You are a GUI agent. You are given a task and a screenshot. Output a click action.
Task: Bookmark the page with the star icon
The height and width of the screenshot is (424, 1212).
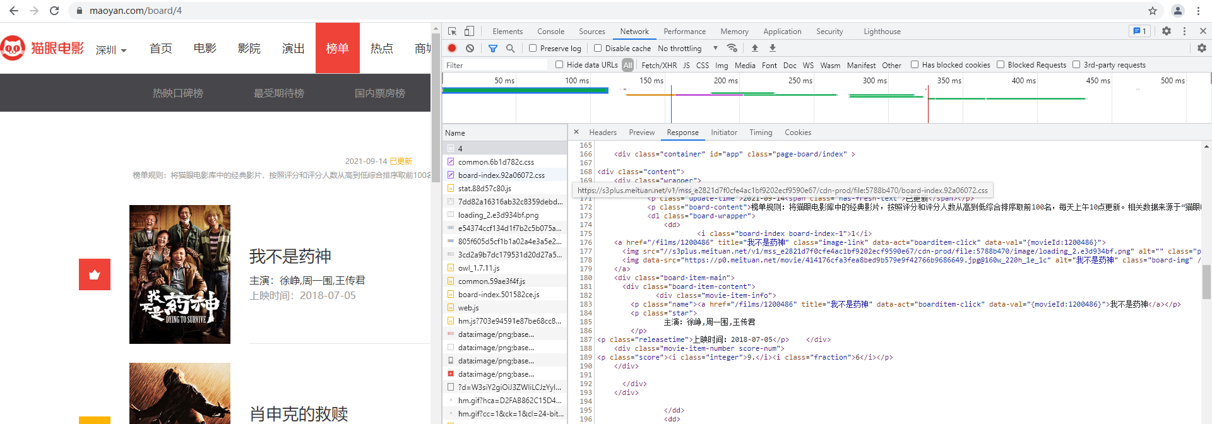1153,11
